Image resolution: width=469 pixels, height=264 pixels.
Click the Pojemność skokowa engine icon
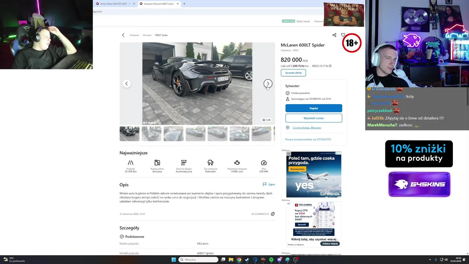click(237, 163)
